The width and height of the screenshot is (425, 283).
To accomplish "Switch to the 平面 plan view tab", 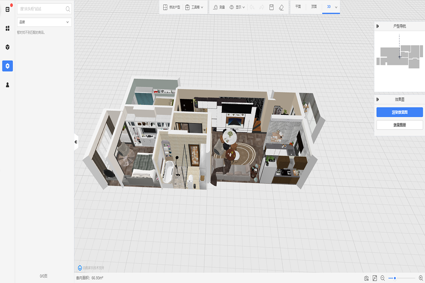I will tap(298, 7).
